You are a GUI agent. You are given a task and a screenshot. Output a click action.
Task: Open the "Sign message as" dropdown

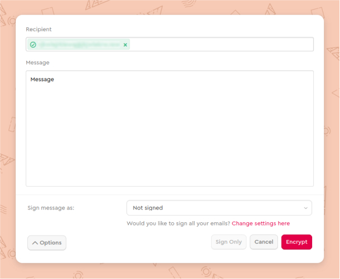click(x=219, y=208)
